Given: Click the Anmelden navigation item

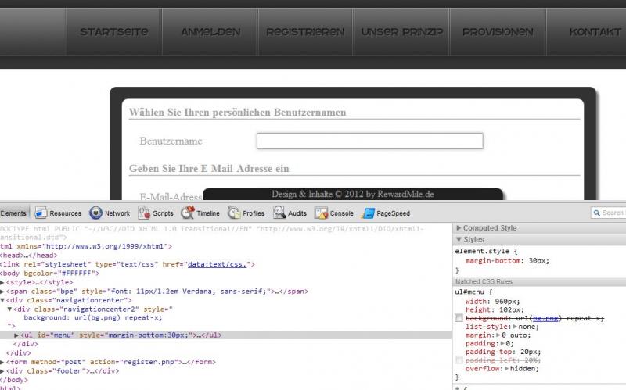Looking at the screenshot, I should (210, 33).
